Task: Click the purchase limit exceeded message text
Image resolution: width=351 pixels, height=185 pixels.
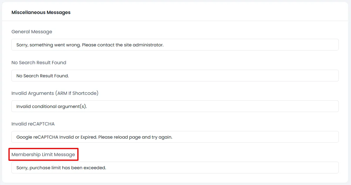Action: [x=61, y=167]
